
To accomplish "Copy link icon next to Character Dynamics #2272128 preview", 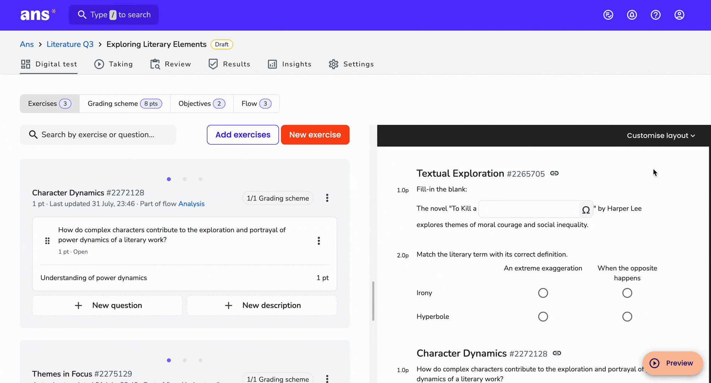I will pos(557,353).
